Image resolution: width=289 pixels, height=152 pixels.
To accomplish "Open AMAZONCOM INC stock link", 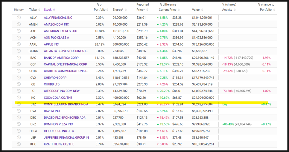I will (57, 24).
